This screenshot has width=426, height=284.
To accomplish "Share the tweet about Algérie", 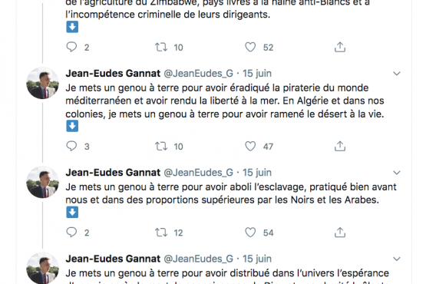I will (x=340, y=146).
